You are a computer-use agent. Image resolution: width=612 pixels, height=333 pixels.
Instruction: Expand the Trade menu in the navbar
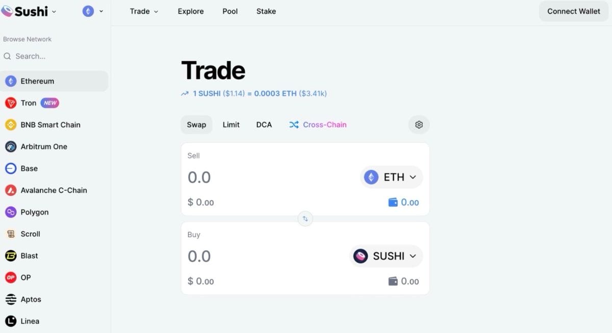tap(143, 11)
